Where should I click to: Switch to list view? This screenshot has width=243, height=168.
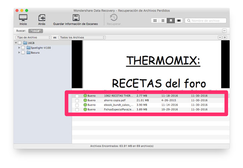[163, 21]
